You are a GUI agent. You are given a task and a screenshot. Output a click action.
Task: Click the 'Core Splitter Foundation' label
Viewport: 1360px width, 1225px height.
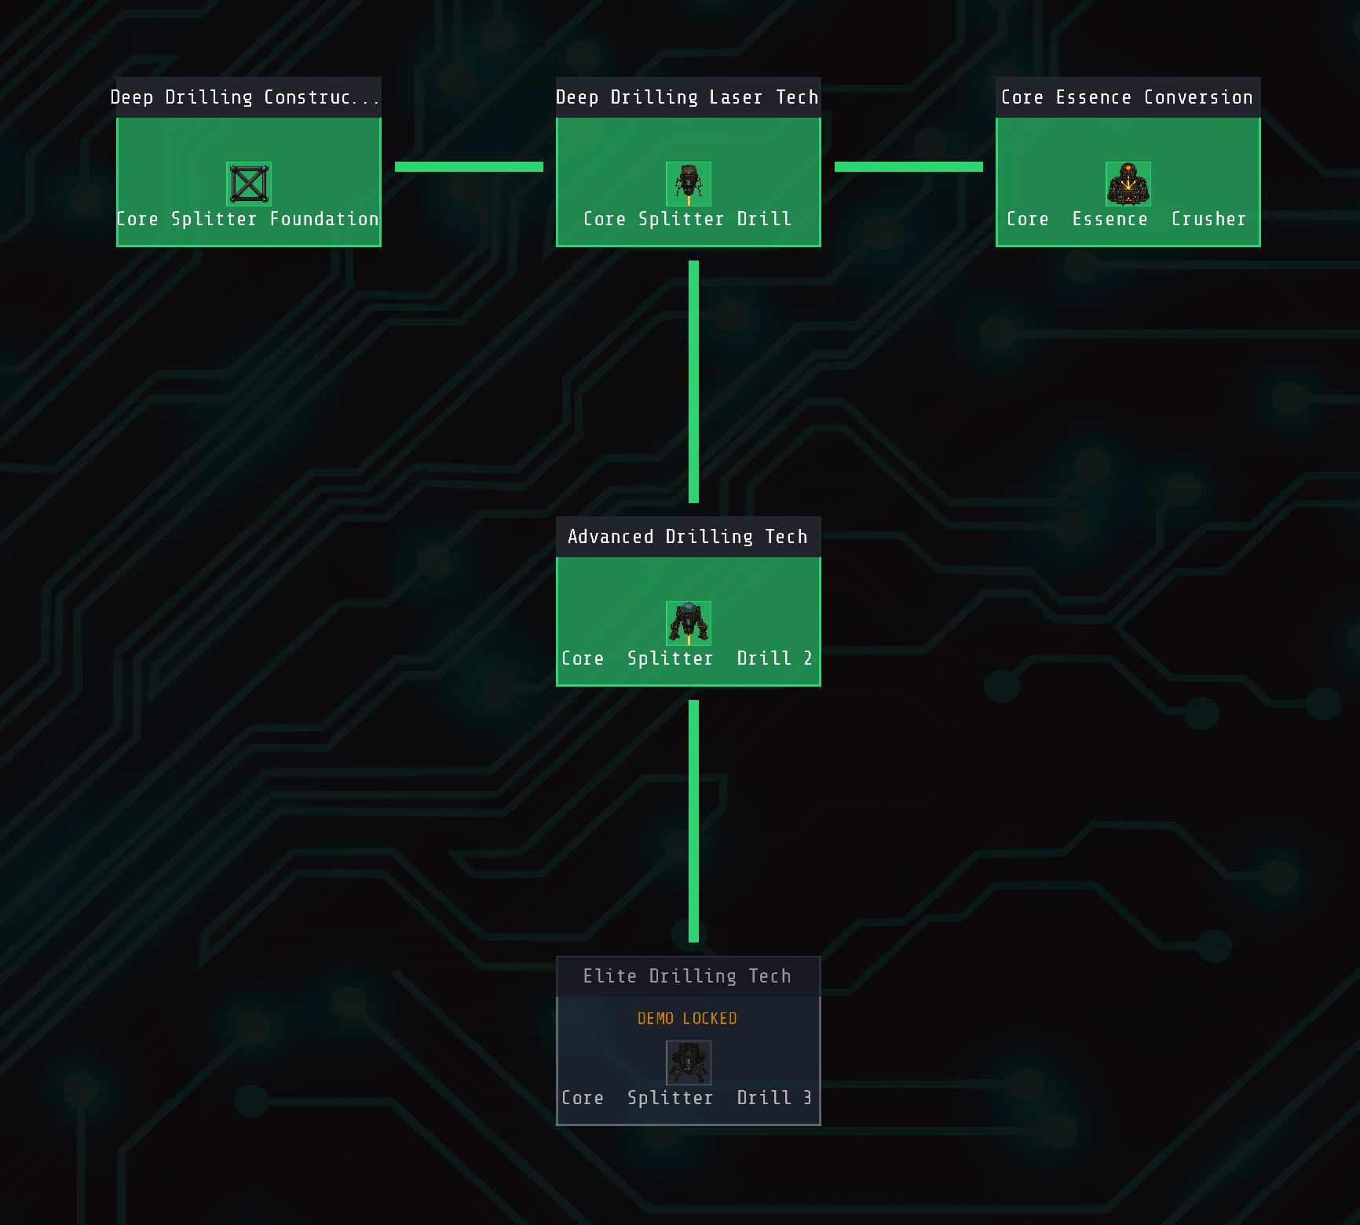(248, 219)
